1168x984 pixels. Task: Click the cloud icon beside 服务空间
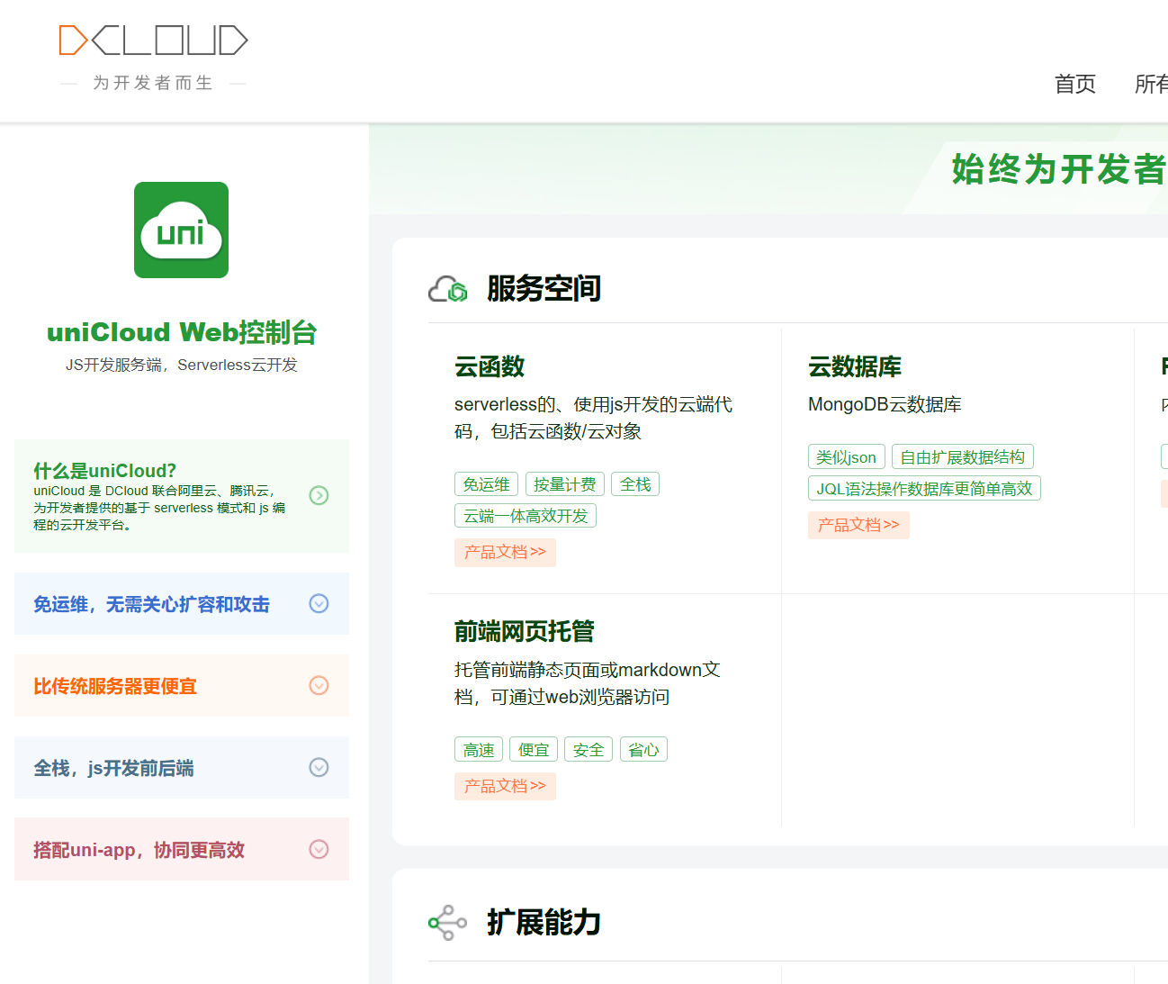point(447,289)
